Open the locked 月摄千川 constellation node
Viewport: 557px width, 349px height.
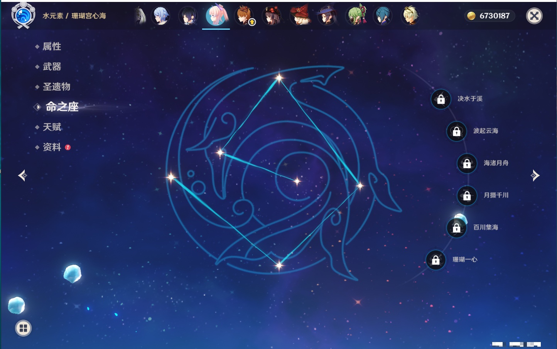click(x=467, y=196)
